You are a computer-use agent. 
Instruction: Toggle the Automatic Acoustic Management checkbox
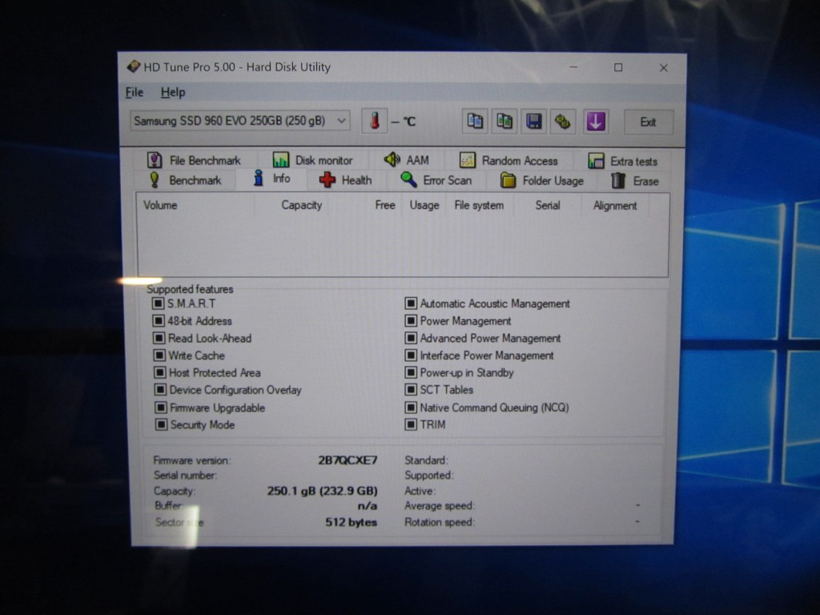411,303
